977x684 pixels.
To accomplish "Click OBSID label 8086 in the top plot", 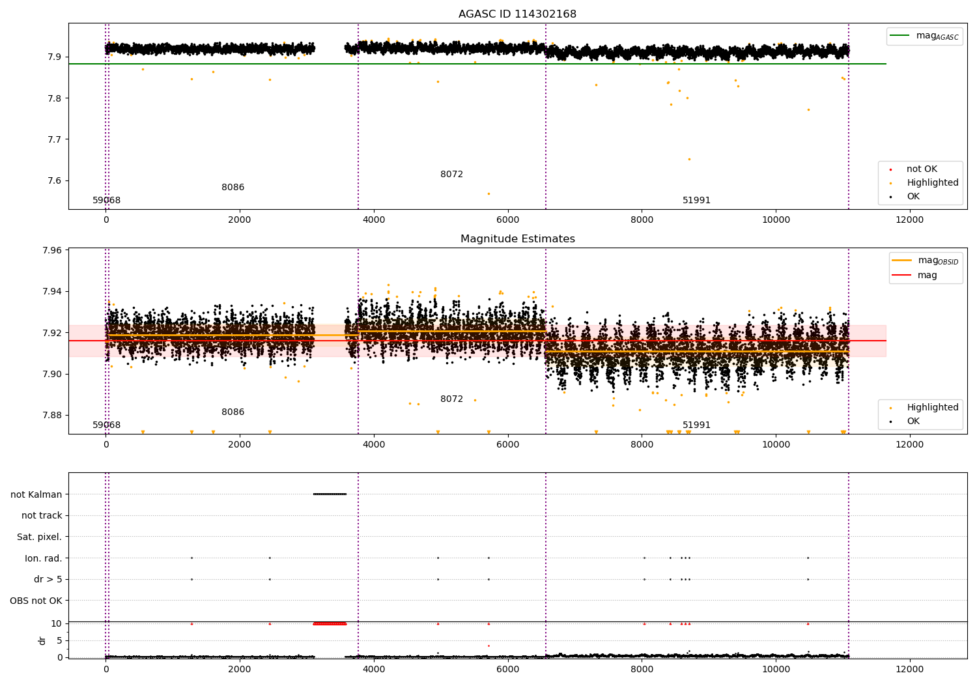I will tap(233, 188).
